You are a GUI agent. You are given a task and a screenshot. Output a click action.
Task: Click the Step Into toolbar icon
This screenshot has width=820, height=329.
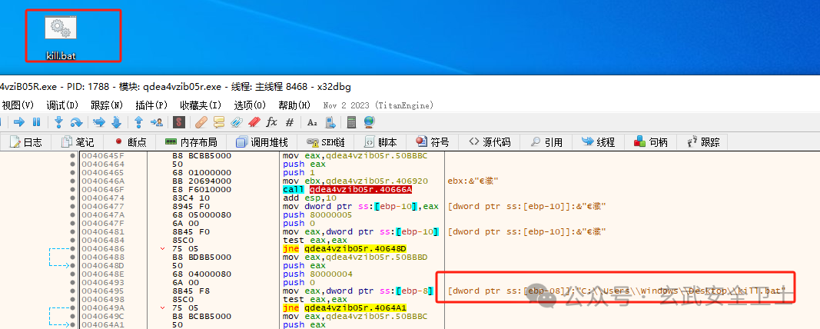pos(58,122)
